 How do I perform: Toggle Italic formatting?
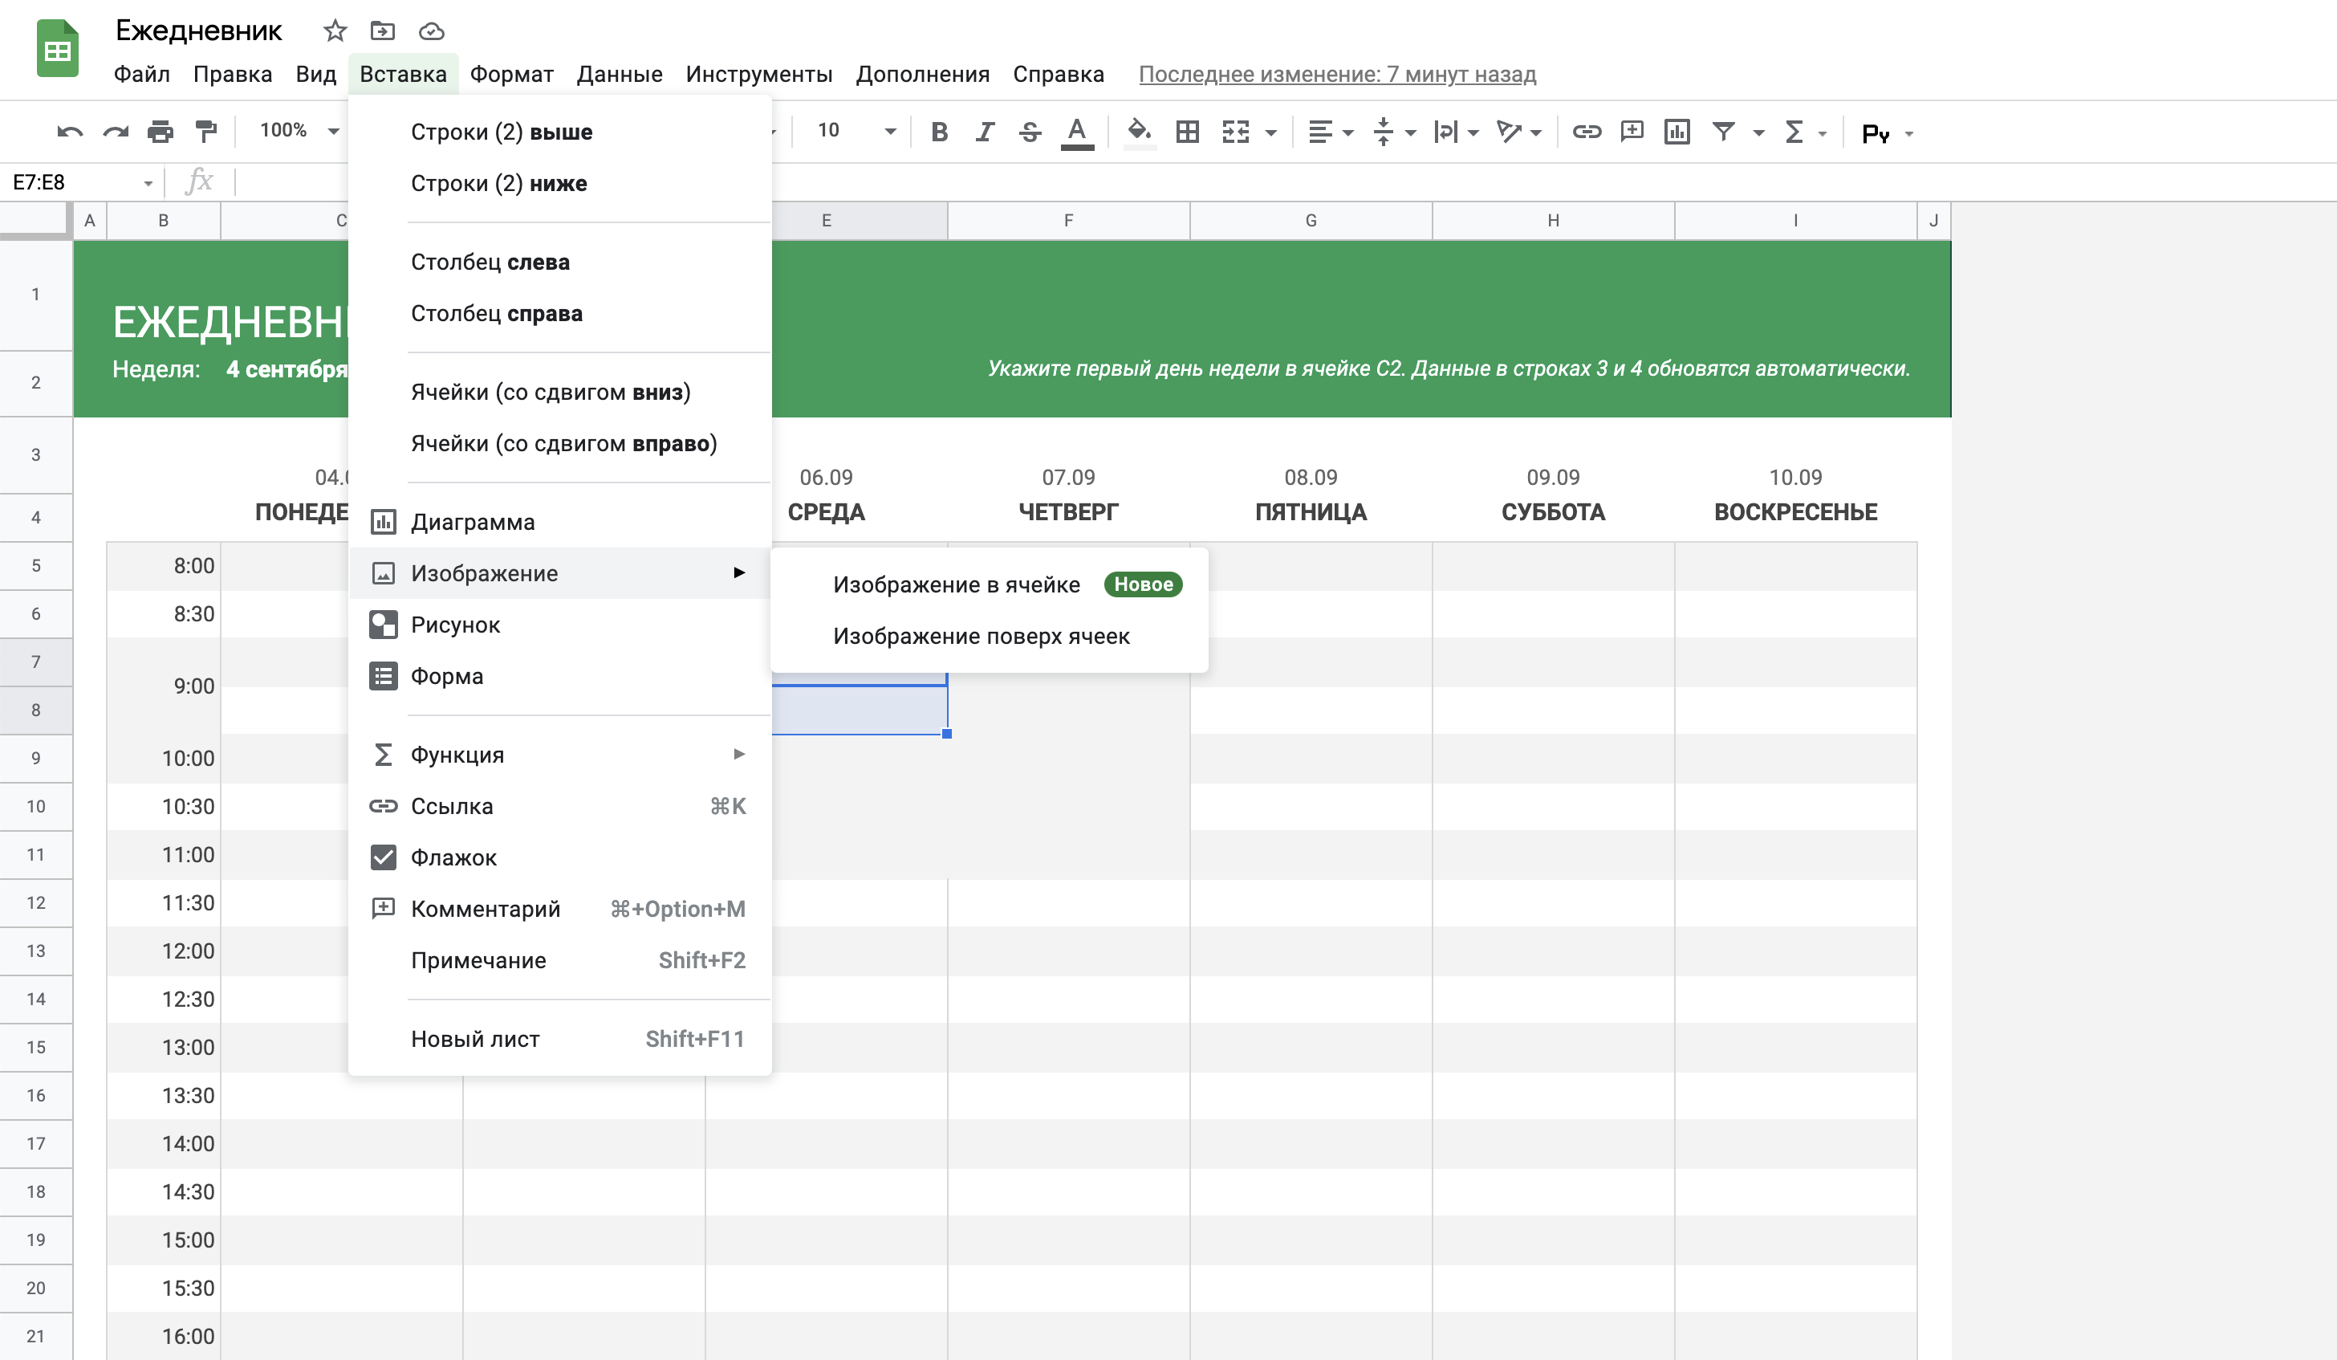[984, 132]
